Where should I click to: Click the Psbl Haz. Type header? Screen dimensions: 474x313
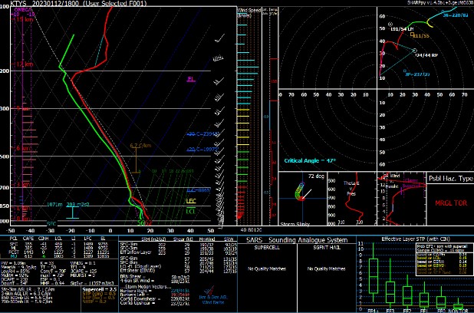(450, 179)
